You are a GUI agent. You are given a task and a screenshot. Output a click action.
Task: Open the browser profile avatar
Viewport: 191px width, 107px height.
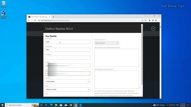pos(156,21)
